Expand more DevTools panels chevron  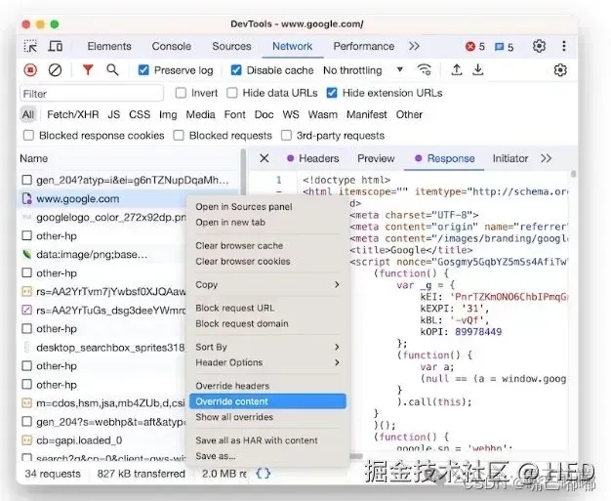(x=414, y=46)
